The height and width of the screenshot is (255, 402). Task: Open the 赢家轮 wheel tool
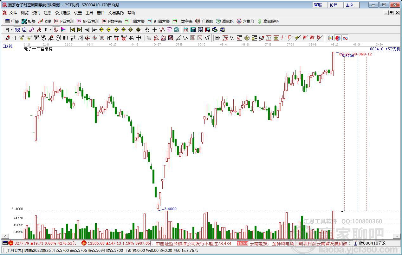tap(225, 21)
